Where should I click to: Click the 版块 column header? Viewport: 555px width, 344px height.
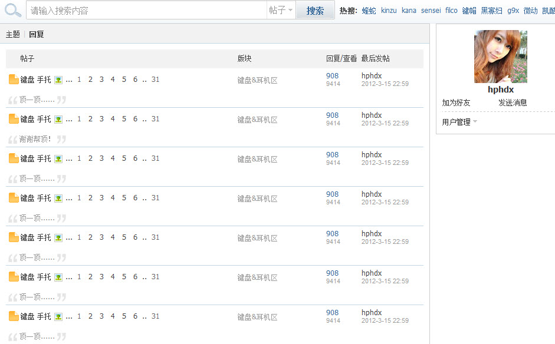coord(245,58)
